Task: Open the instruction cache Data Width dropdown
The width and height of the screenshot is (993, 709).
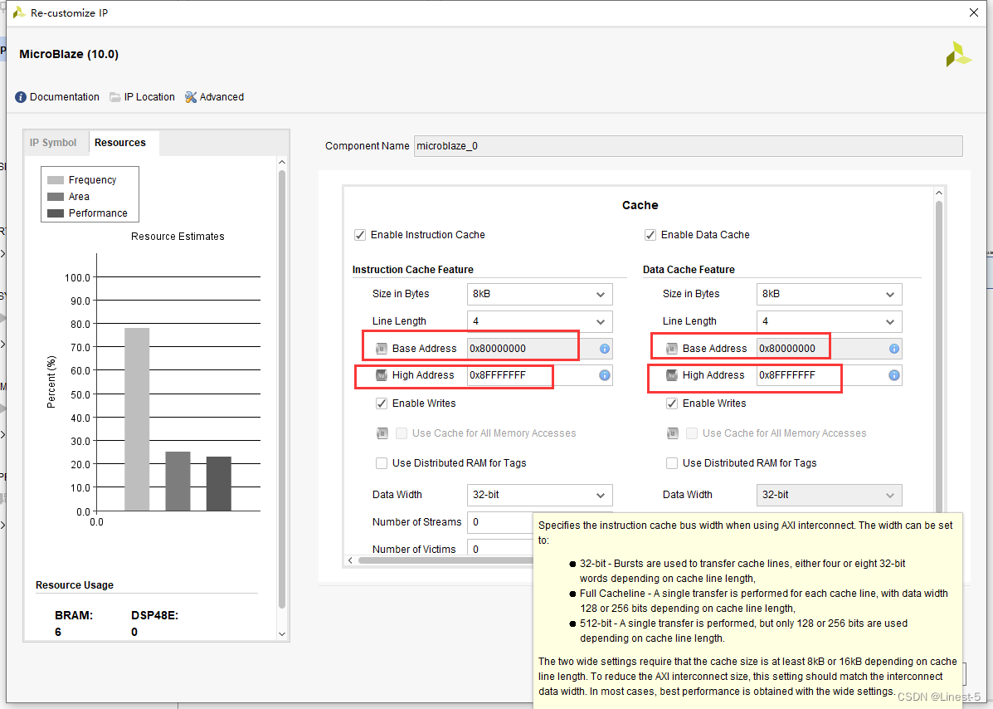Action: click(539, 495)
